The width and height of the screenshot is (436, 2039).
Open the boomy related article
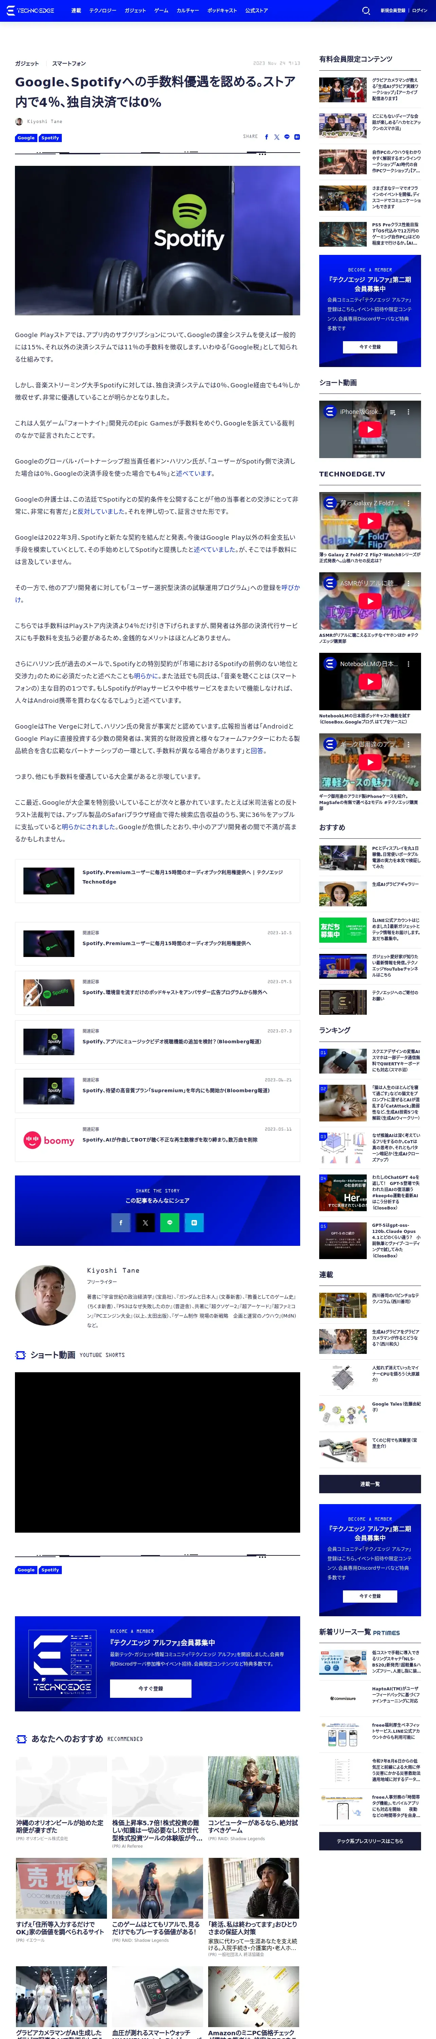tap(158, 1140)
